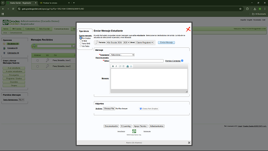Open the Estudiante Seleccione dropdown

(122, 55)
